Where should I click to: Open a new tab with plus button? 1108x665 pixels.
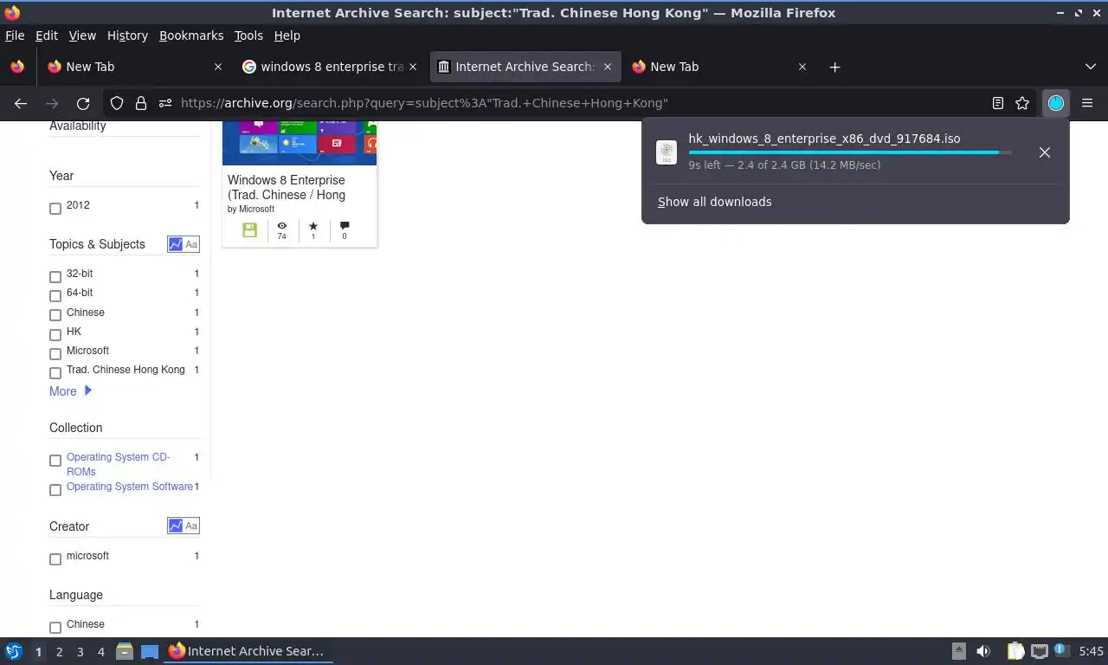[834, 67]
